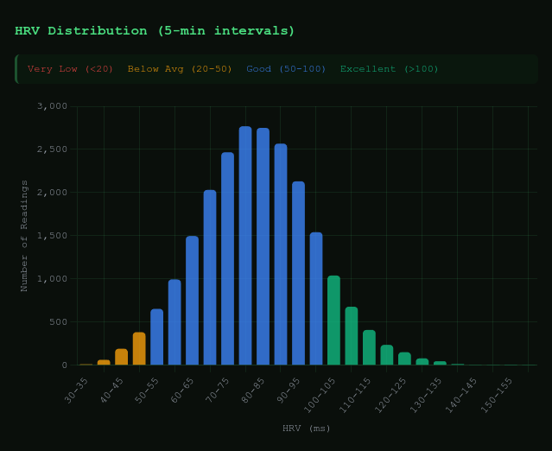This screenshot has width=552, height=451.
Task: Click the 'Very Low (<20)' legend entry
Action: (x=70, y=69)
